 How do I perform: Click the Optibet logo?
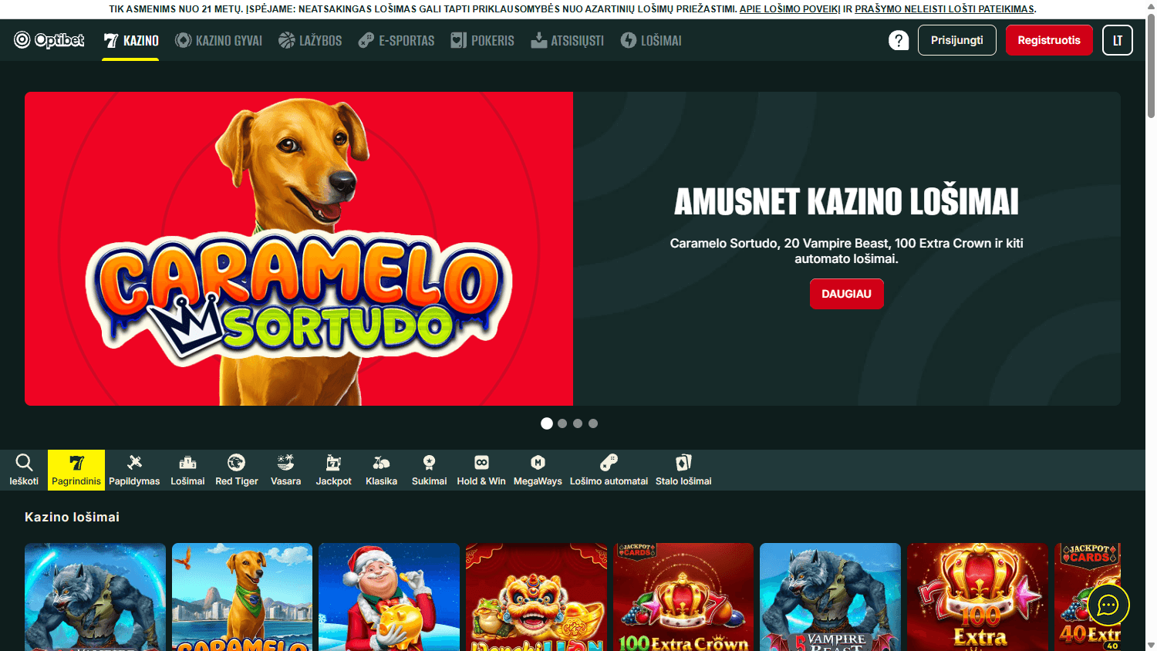click(x=49, y=40)
